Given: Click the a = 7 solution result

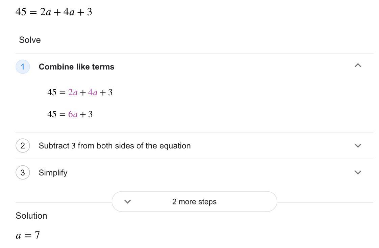Looking at the screenshot, I should pos(28,235).
